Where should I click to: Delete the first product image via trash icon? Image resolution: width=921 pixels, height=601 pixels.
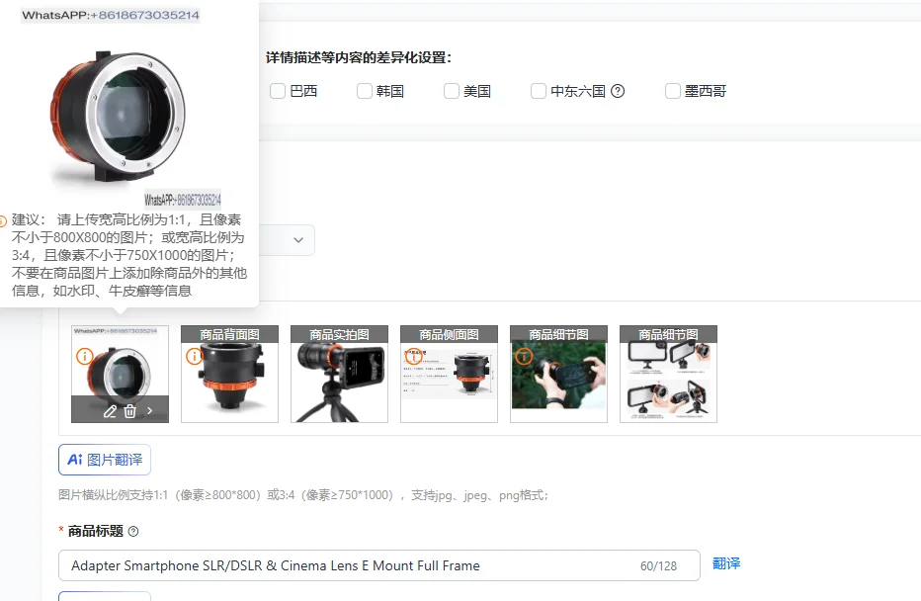pyautogui.click(x=129, y=411)
